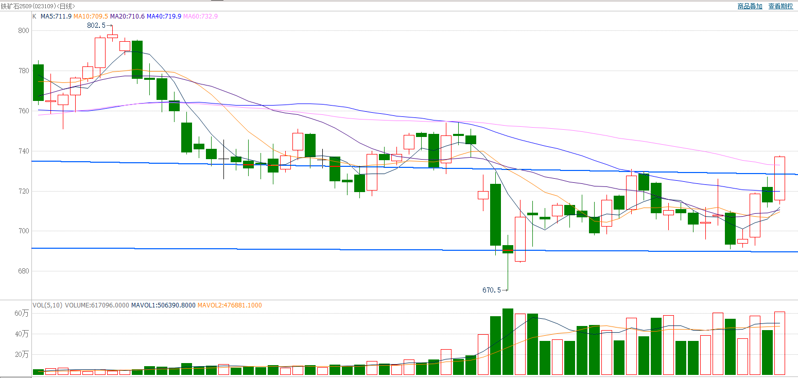Click the 760 price axis label
Image resolution: width=798 pixels, height=378 pixels.
click(24, 111)
